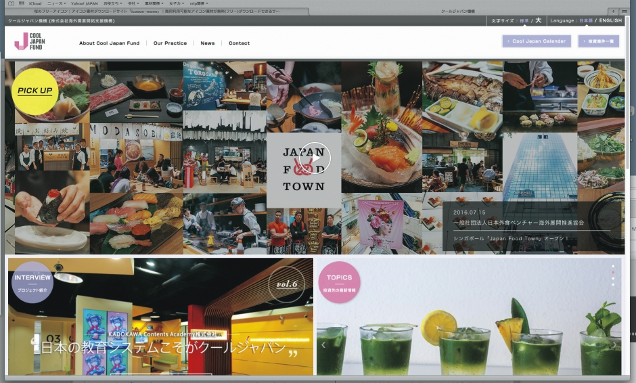Image resolution: width=636 pixels, height=383 pixels.
Task: Open tempura bowl photo
Action: (x=601, y=89)
